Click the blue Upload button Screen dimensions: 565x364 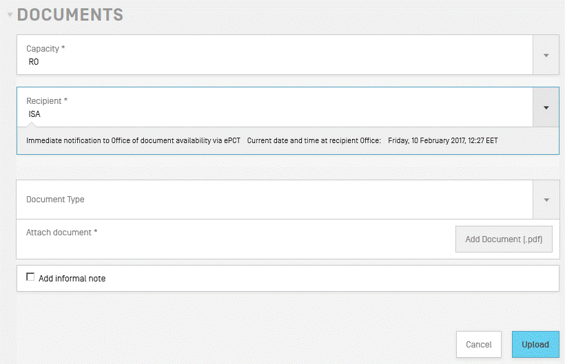coord(535,345)
